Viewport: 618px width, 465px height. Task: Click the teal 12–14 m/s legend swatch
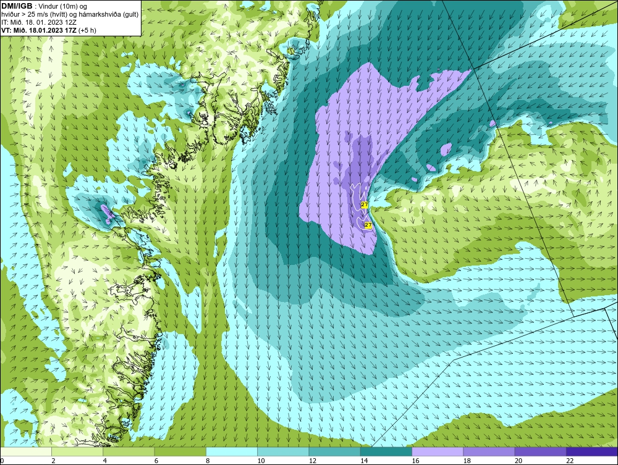334,451
